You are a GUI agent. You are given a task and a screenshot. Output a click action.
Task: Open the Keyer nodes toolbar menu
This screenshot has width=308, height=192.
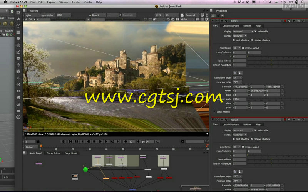click(x=18, y=52)
